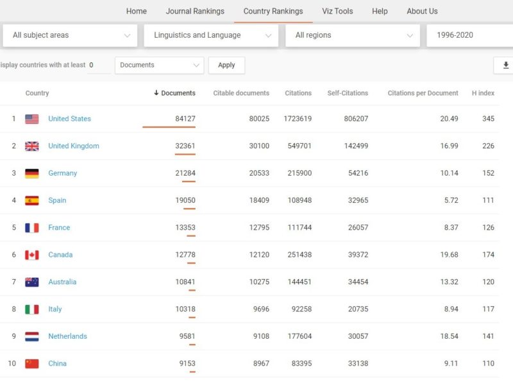Click the Germany flag icon
This screenshot has height=385, width=513.
(x=32, y=173)
